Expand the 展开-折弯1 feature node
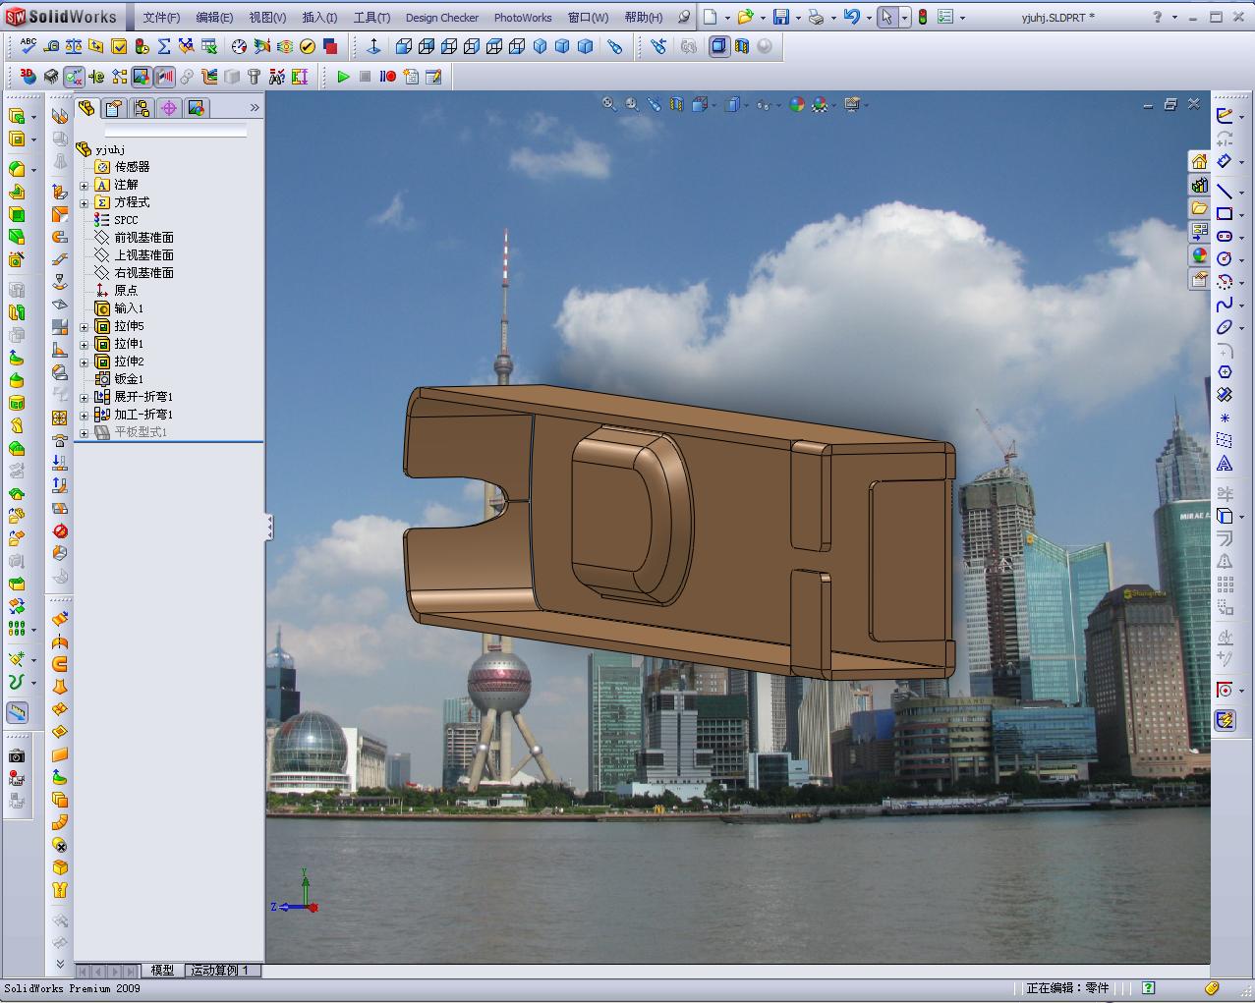Screen dimensions: 1255x1003 click(84, 397)
